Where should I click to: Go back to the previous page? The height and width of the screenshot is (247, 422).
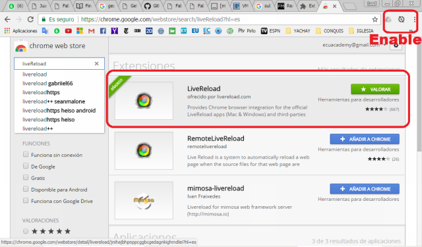(7, 19)
